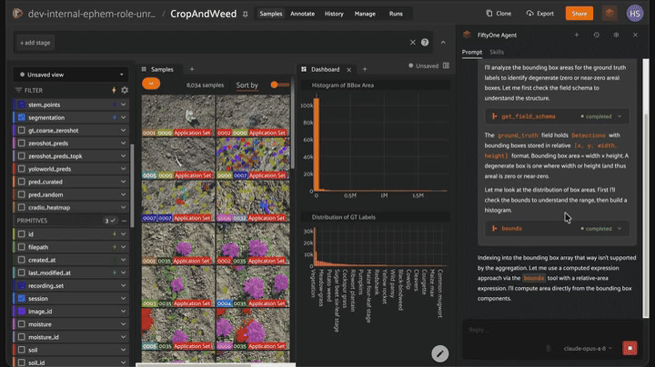Image resolution: width=655 pixels, height=367 pixels.
Task: Enable the zeroshot_preds checkbox
Action: [x=22, y=143]
